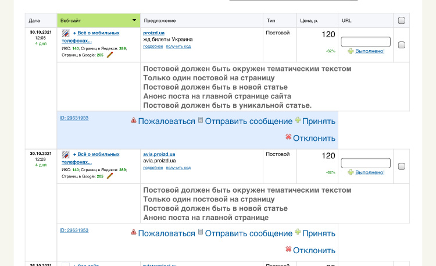Click the Предложение column header
Screen dimensions: 436x266
[x=157, y=20]
